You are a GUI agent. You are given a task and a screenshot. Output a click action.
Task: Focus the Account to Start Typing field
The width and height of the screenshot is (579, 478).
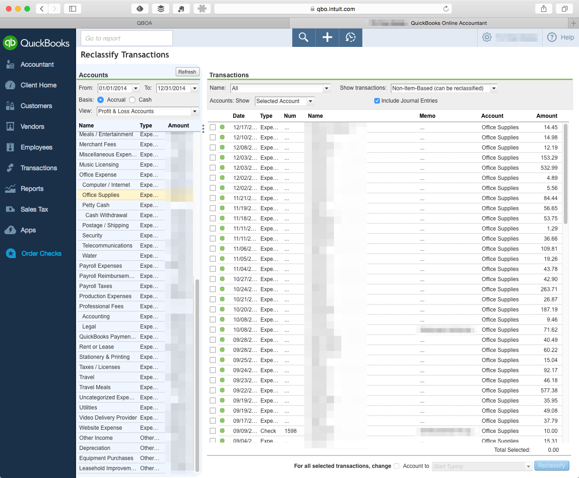[x=479, y=466]
